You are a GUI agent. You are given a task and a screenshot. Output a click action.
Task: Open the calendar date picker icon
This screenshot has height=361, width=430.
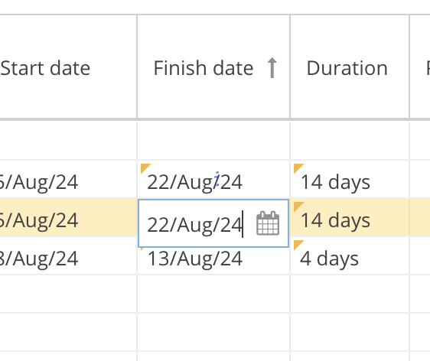coord(268,223)
